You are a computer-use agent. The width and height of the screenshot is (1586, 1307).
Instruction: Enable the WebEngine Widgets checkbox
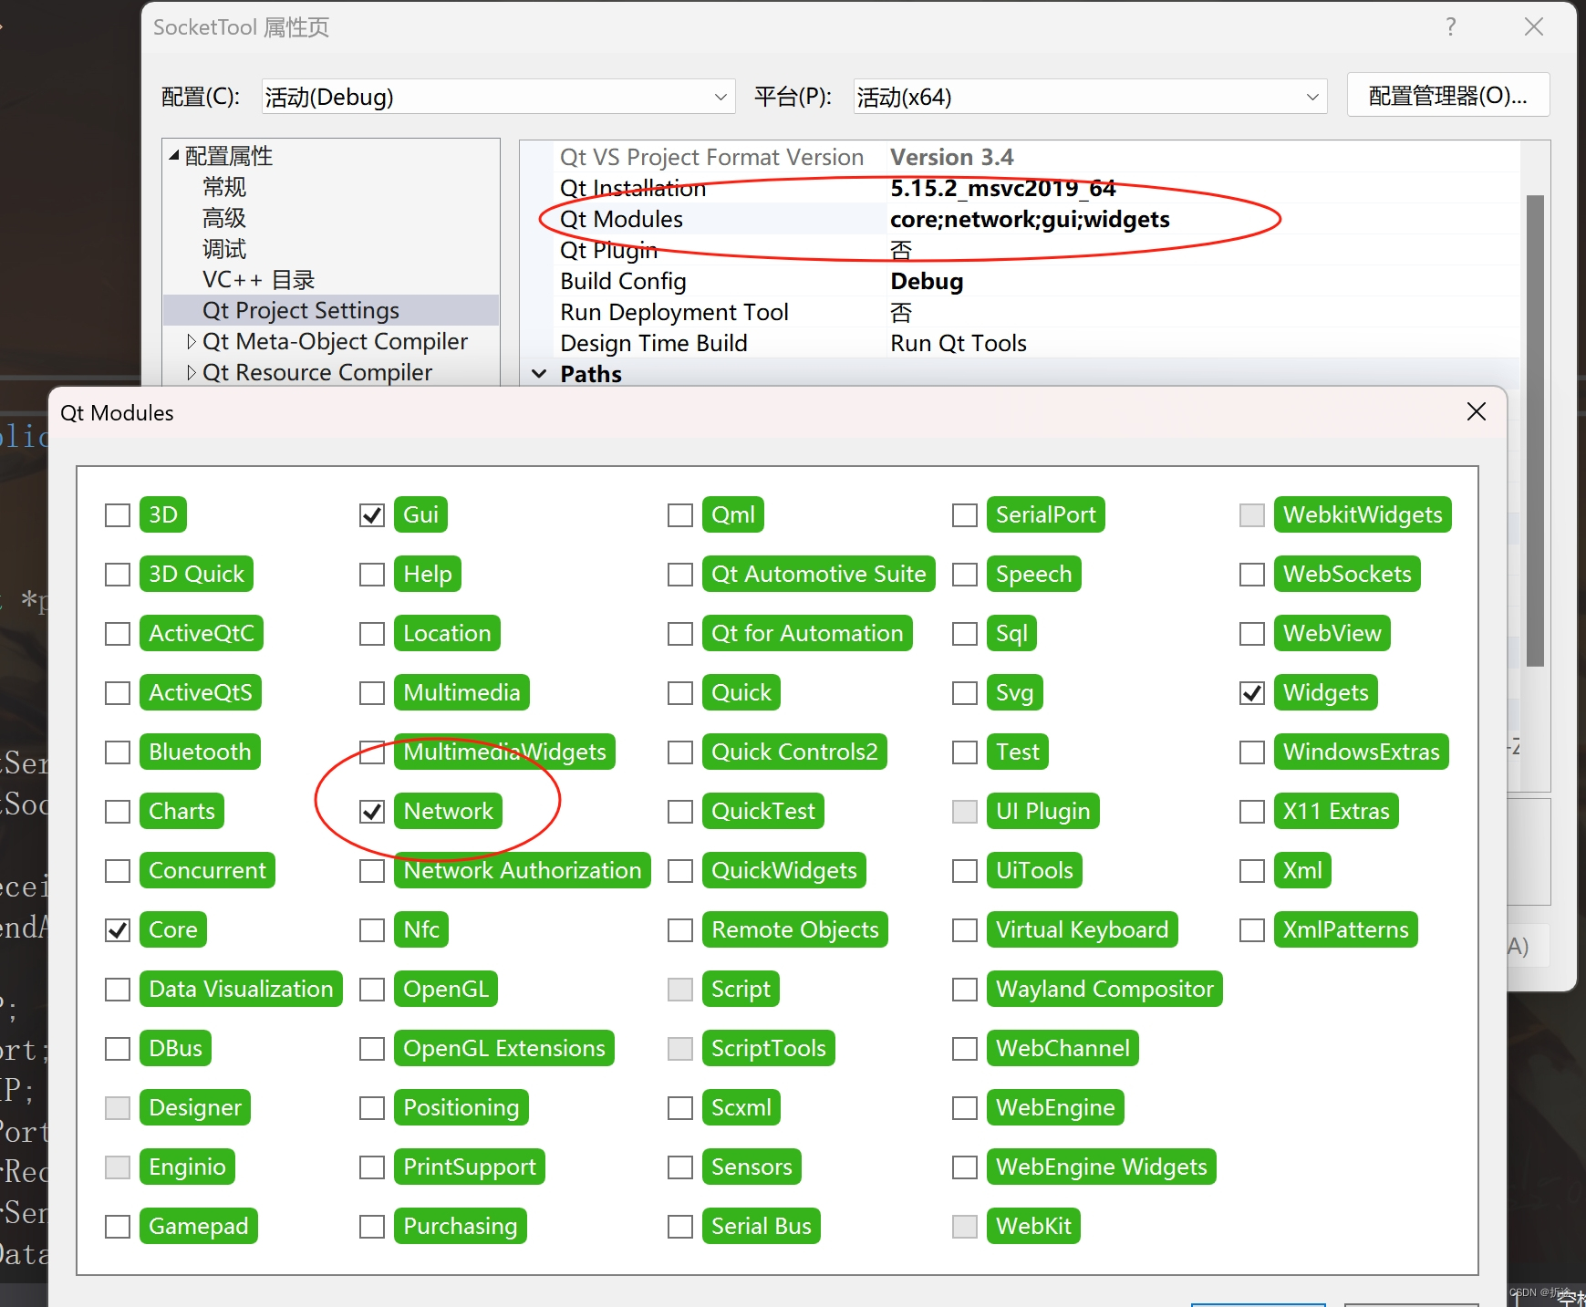[x=965, y=1167]
